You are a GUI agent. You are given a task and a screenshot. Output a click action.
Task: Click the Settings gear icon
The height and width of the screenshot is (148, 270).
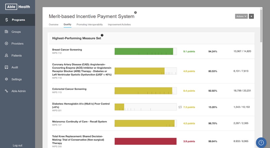click(x=6, y=79)
